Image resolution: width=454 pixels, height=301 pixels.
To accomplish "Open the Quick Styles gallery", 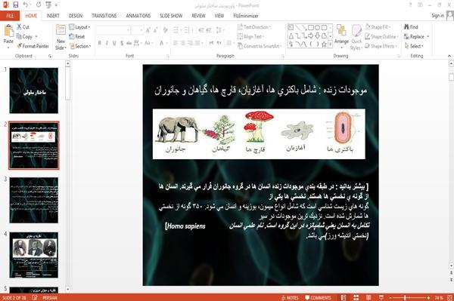I will (x=356, y=38).
